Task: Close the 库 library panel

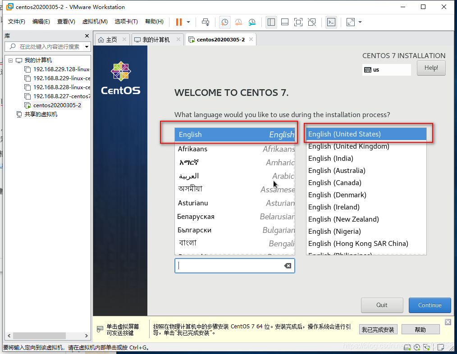Action: [x=87, y=36]
